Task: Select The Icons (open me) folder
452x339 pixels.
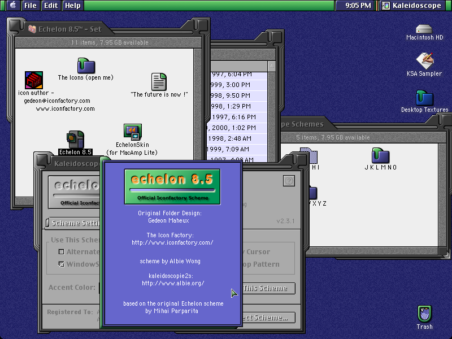Action: pos(86,66)
